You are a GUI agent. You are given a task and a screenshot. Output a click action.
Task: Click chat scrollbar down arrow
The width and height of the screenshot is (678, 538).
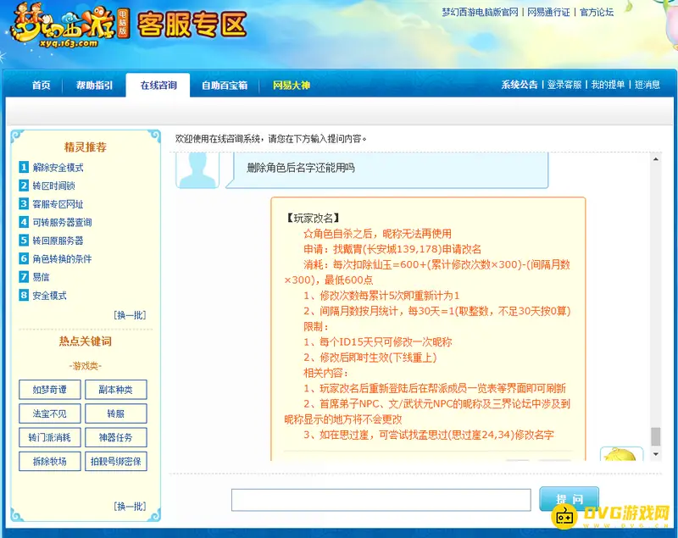pyautogui.click(x=656, y=454)
